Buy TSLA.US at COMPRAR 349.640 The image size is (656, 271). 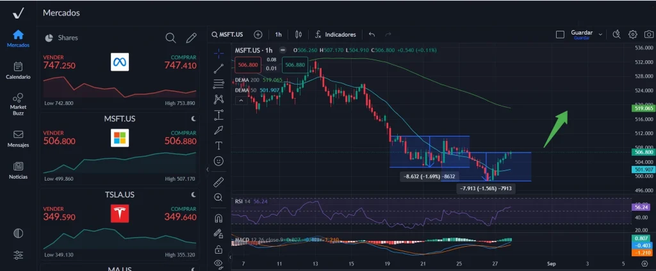click(x=180, y=214)
